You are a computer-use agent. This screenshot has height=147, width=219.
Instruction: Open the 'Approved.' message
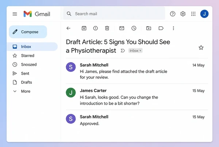tap(89, 124)
